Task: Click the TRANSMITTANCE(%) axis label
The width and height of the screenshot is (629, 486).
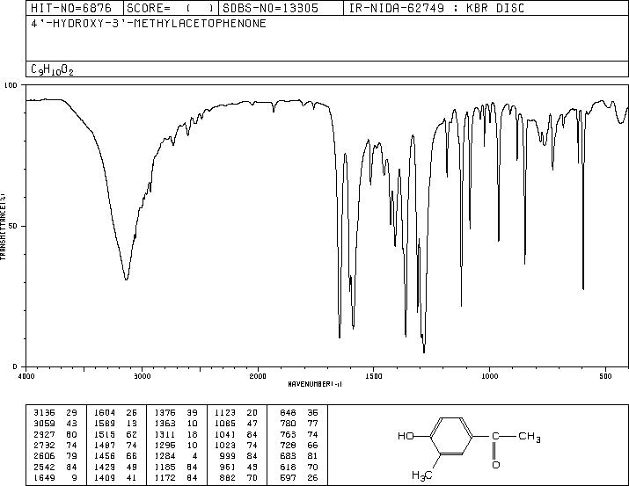Action: (3, 227)
